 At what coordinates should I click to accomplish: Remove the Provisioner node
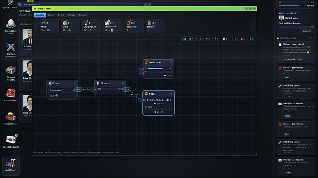point(171,62)
